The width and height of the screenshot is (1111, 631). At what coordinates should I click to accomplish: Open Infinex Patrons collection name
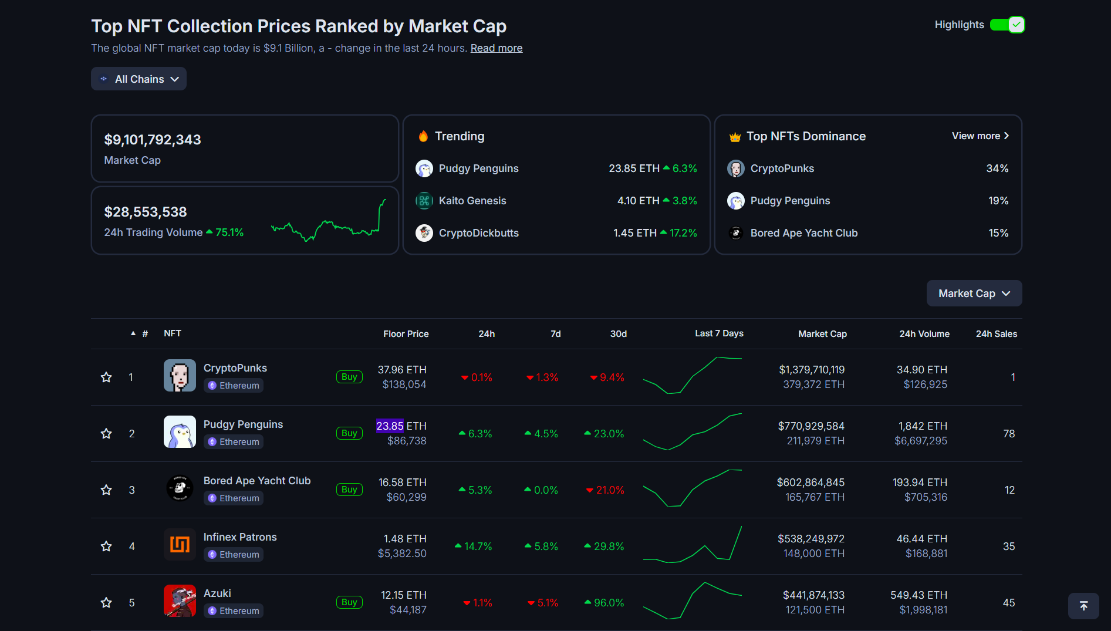240,537
